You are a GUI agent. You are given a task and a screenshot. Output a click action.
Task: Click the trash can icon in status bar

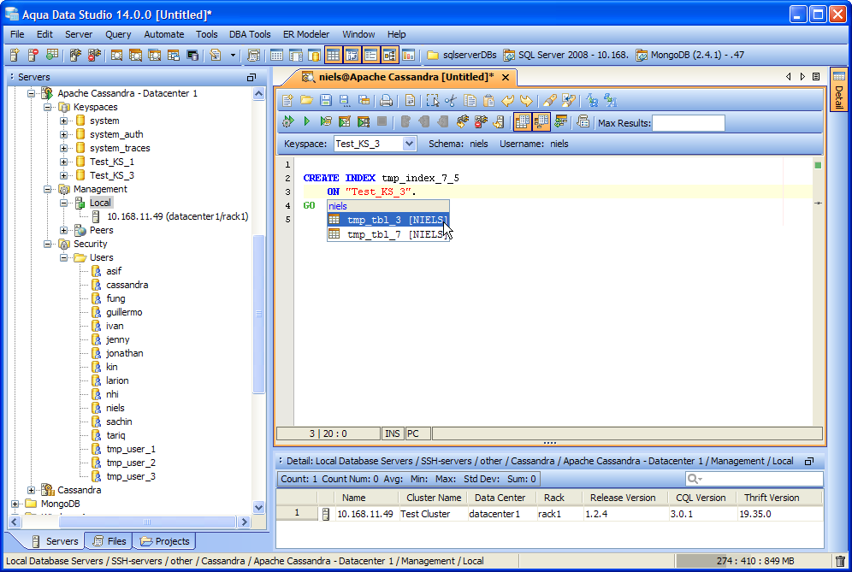pos(840,561)
